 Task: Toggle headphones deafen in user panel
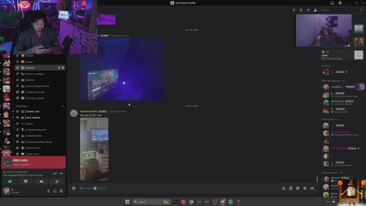55,191
